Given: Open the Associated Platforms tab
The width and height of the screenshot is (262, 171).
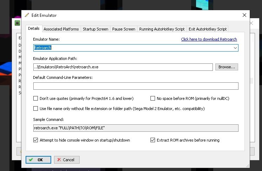Looking at the screenshot, I should point(61,29).
